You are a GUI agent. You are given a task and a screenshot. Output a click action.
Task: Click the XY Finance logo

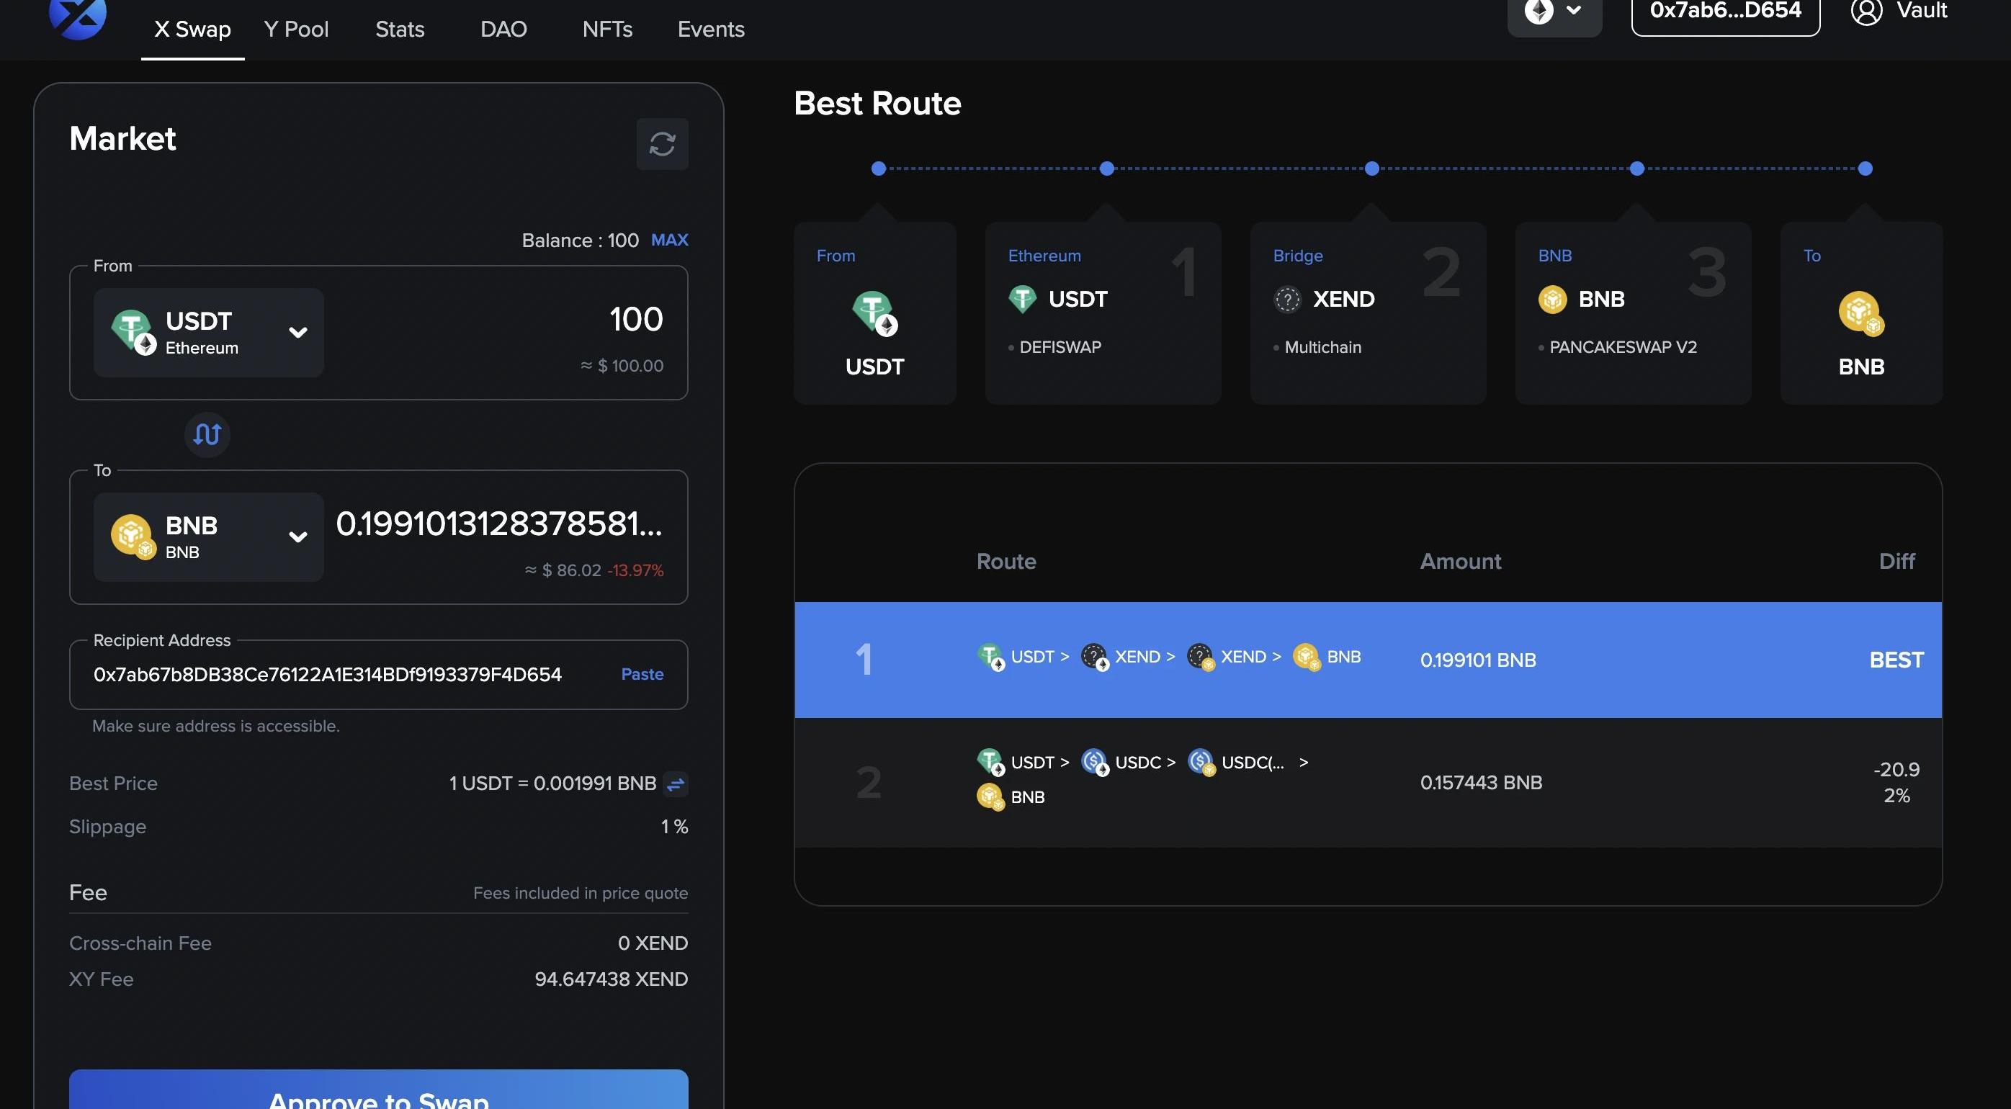pos(77,16)
